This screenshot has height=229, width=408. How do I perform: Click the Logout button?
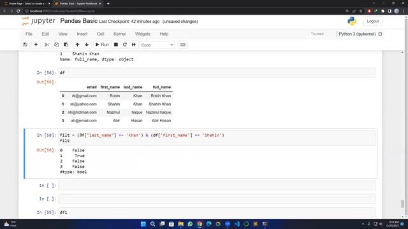373,21
